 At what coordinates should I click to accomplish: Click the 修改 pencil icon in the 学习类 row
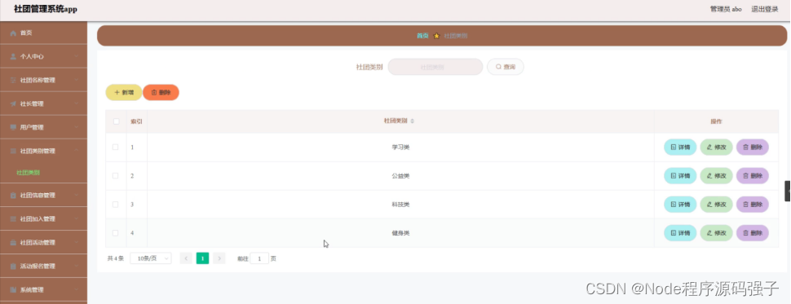click(709, 148)
